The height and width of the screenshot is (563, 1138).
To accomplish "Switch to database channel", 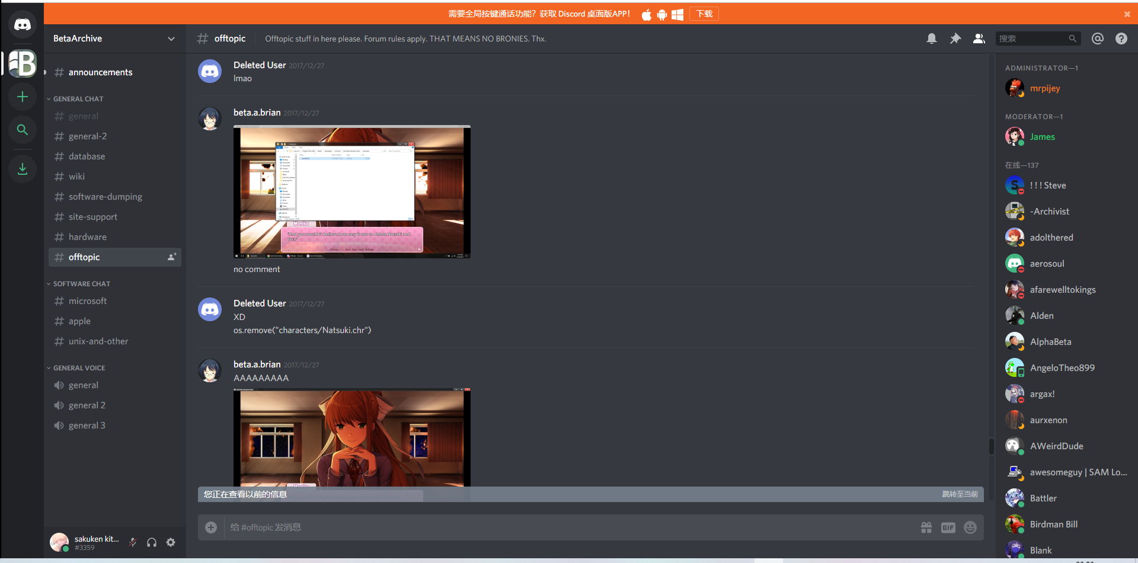I will [x=115, y=156].
